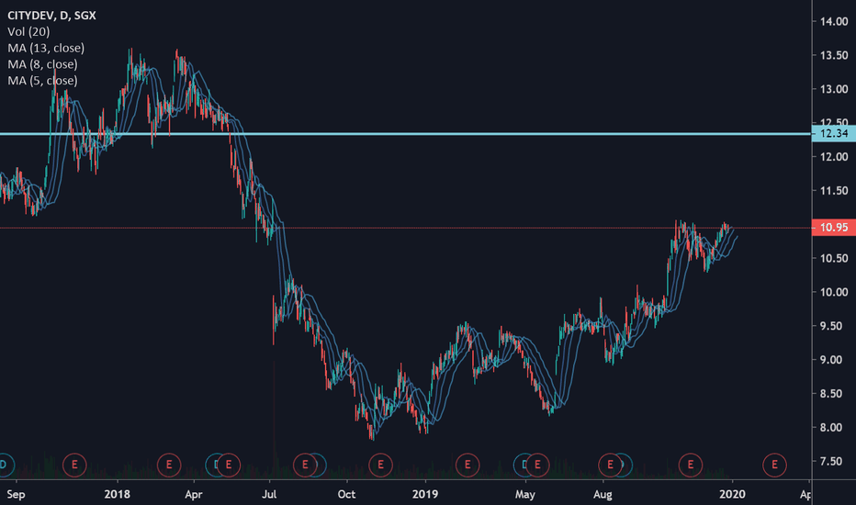The image size is (856, 505).
Task: Click the 2020 label on the time axis
Action: click(x=732, y=494)
